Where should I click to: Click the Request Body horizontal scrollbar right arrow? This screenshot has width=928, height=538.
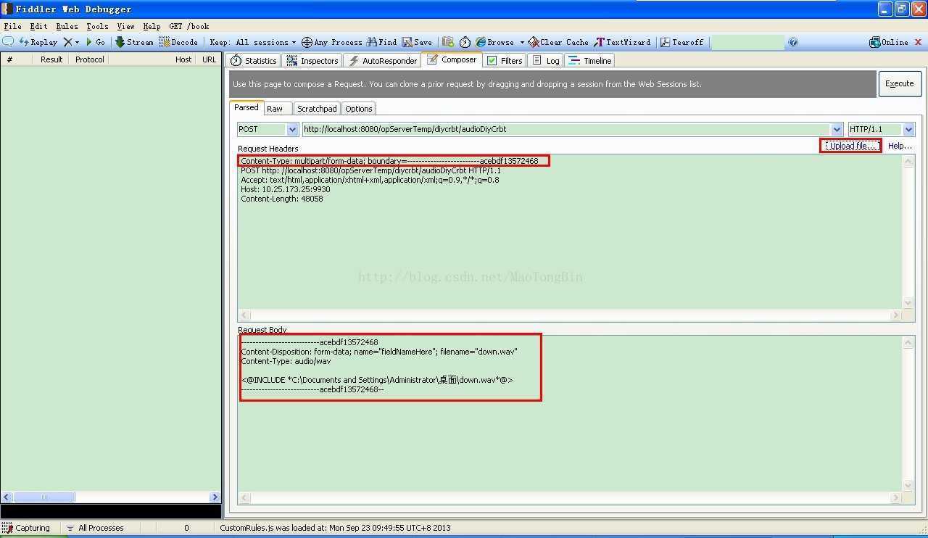click(895, 498)
